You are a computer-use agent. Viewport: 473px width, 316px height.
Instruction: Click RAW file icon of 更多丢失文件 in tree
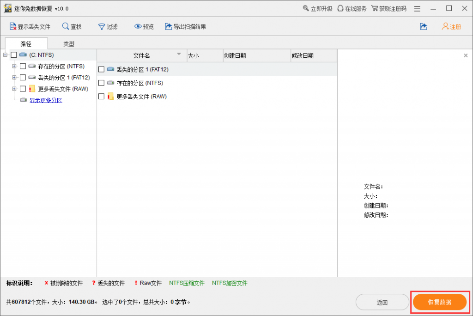(x=32, y=88)
